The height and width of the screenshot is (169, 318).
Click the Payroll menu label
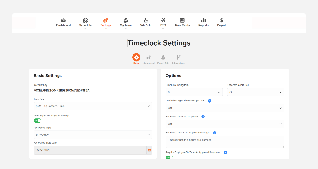click(222, 25)
